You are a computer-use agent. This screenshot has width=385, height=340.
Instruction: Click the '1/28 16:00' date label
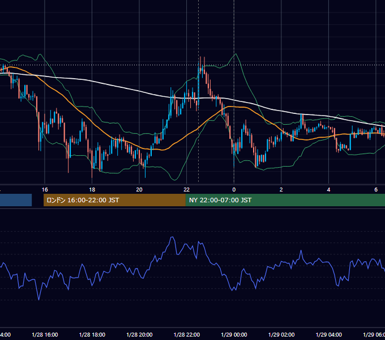[x=45, y=335]
